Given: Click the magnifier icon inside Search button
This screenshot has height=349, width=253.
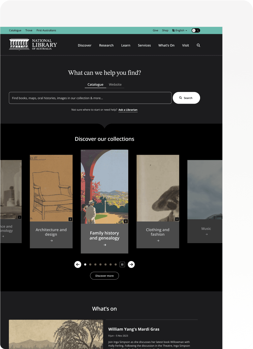Looking at the screenshot, I should coord(181,98).
